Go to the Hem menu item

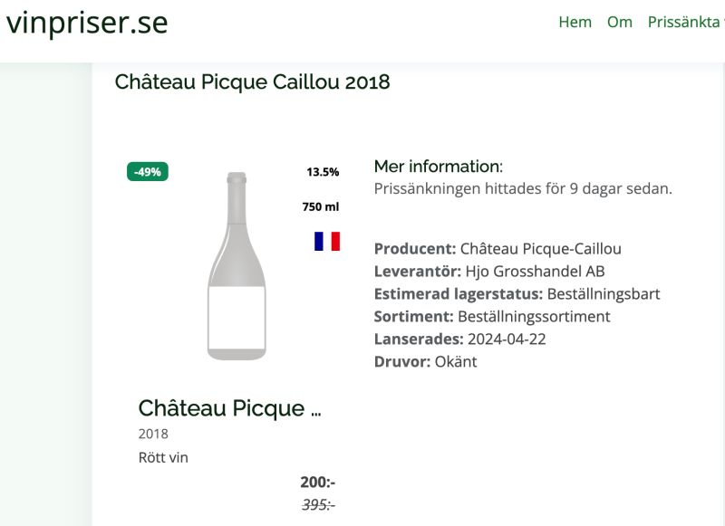[x=575, y=23]
